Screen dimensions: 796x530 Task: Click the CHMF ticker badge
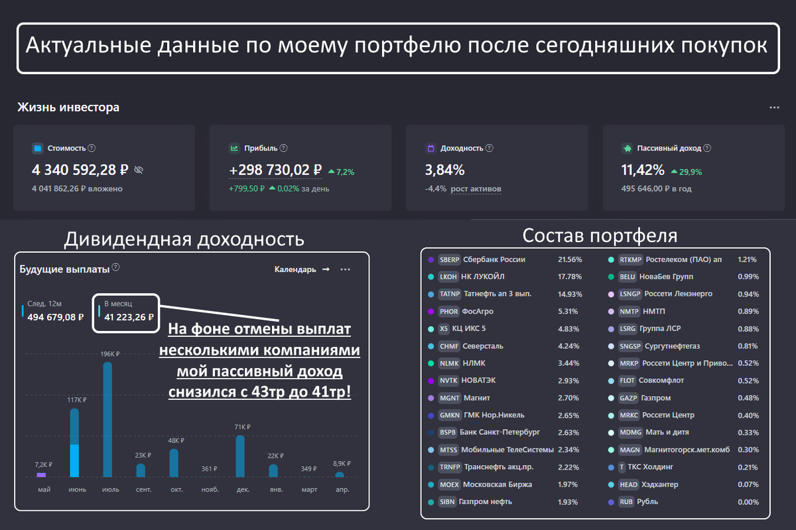tap(448, 346)
